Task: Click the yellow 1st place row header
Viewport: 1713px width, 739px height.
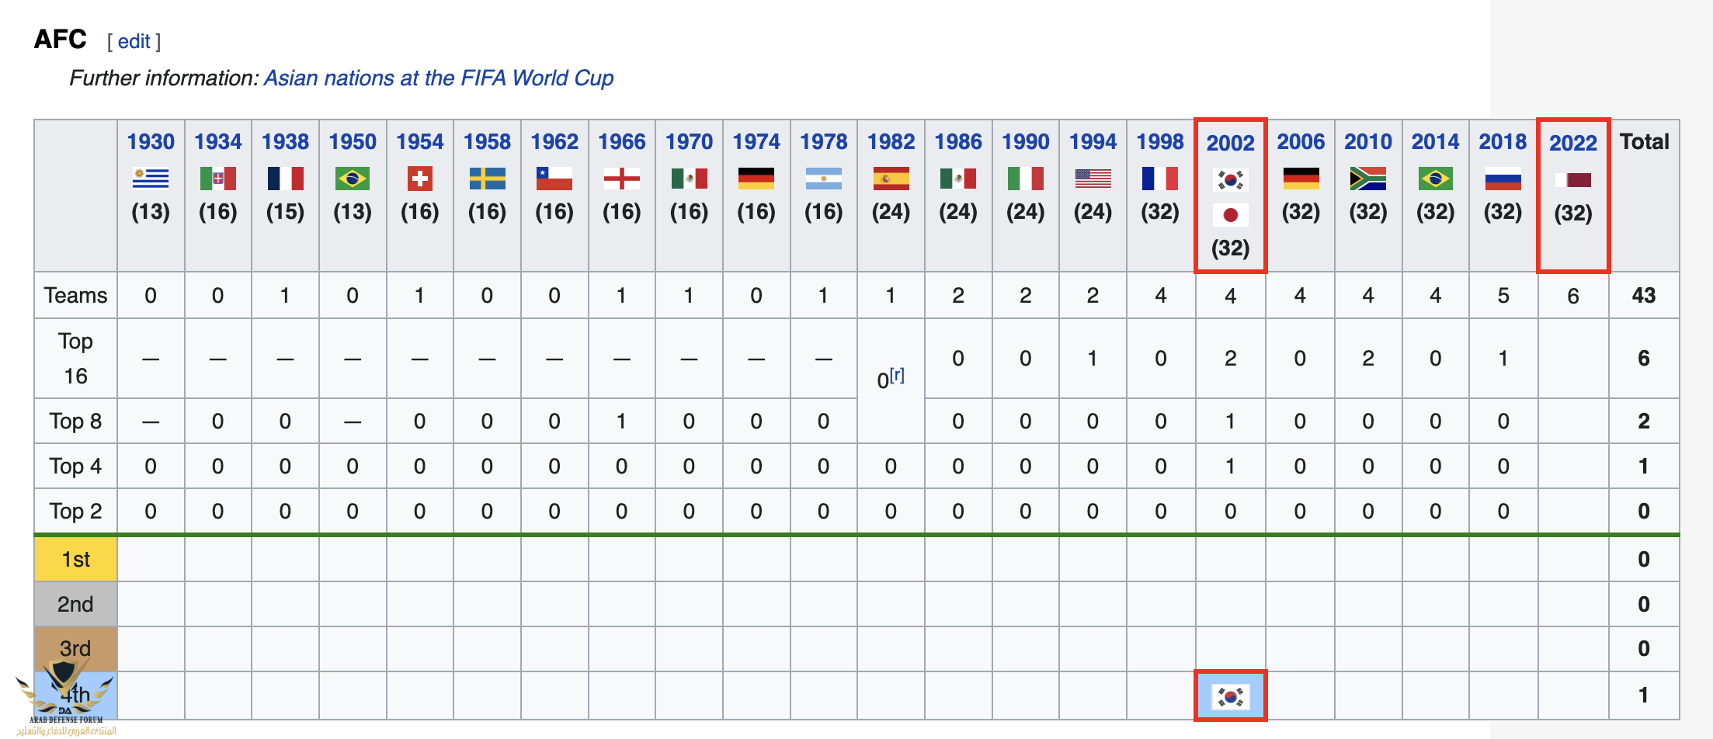Action: [x=75, y=559]
